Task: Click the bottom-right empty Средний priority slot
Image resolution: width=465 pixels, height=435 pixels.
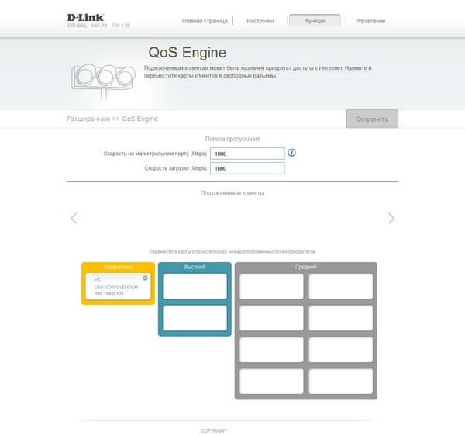Action: point(341,381)
